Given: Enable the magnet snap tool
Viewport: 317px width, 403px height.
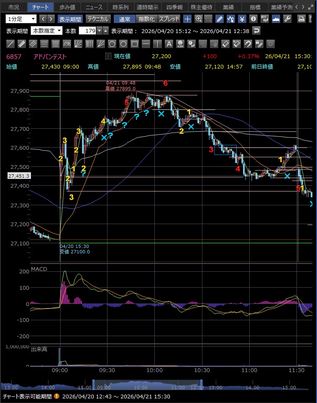Looking at the screenshot, I should pos(248,43).
